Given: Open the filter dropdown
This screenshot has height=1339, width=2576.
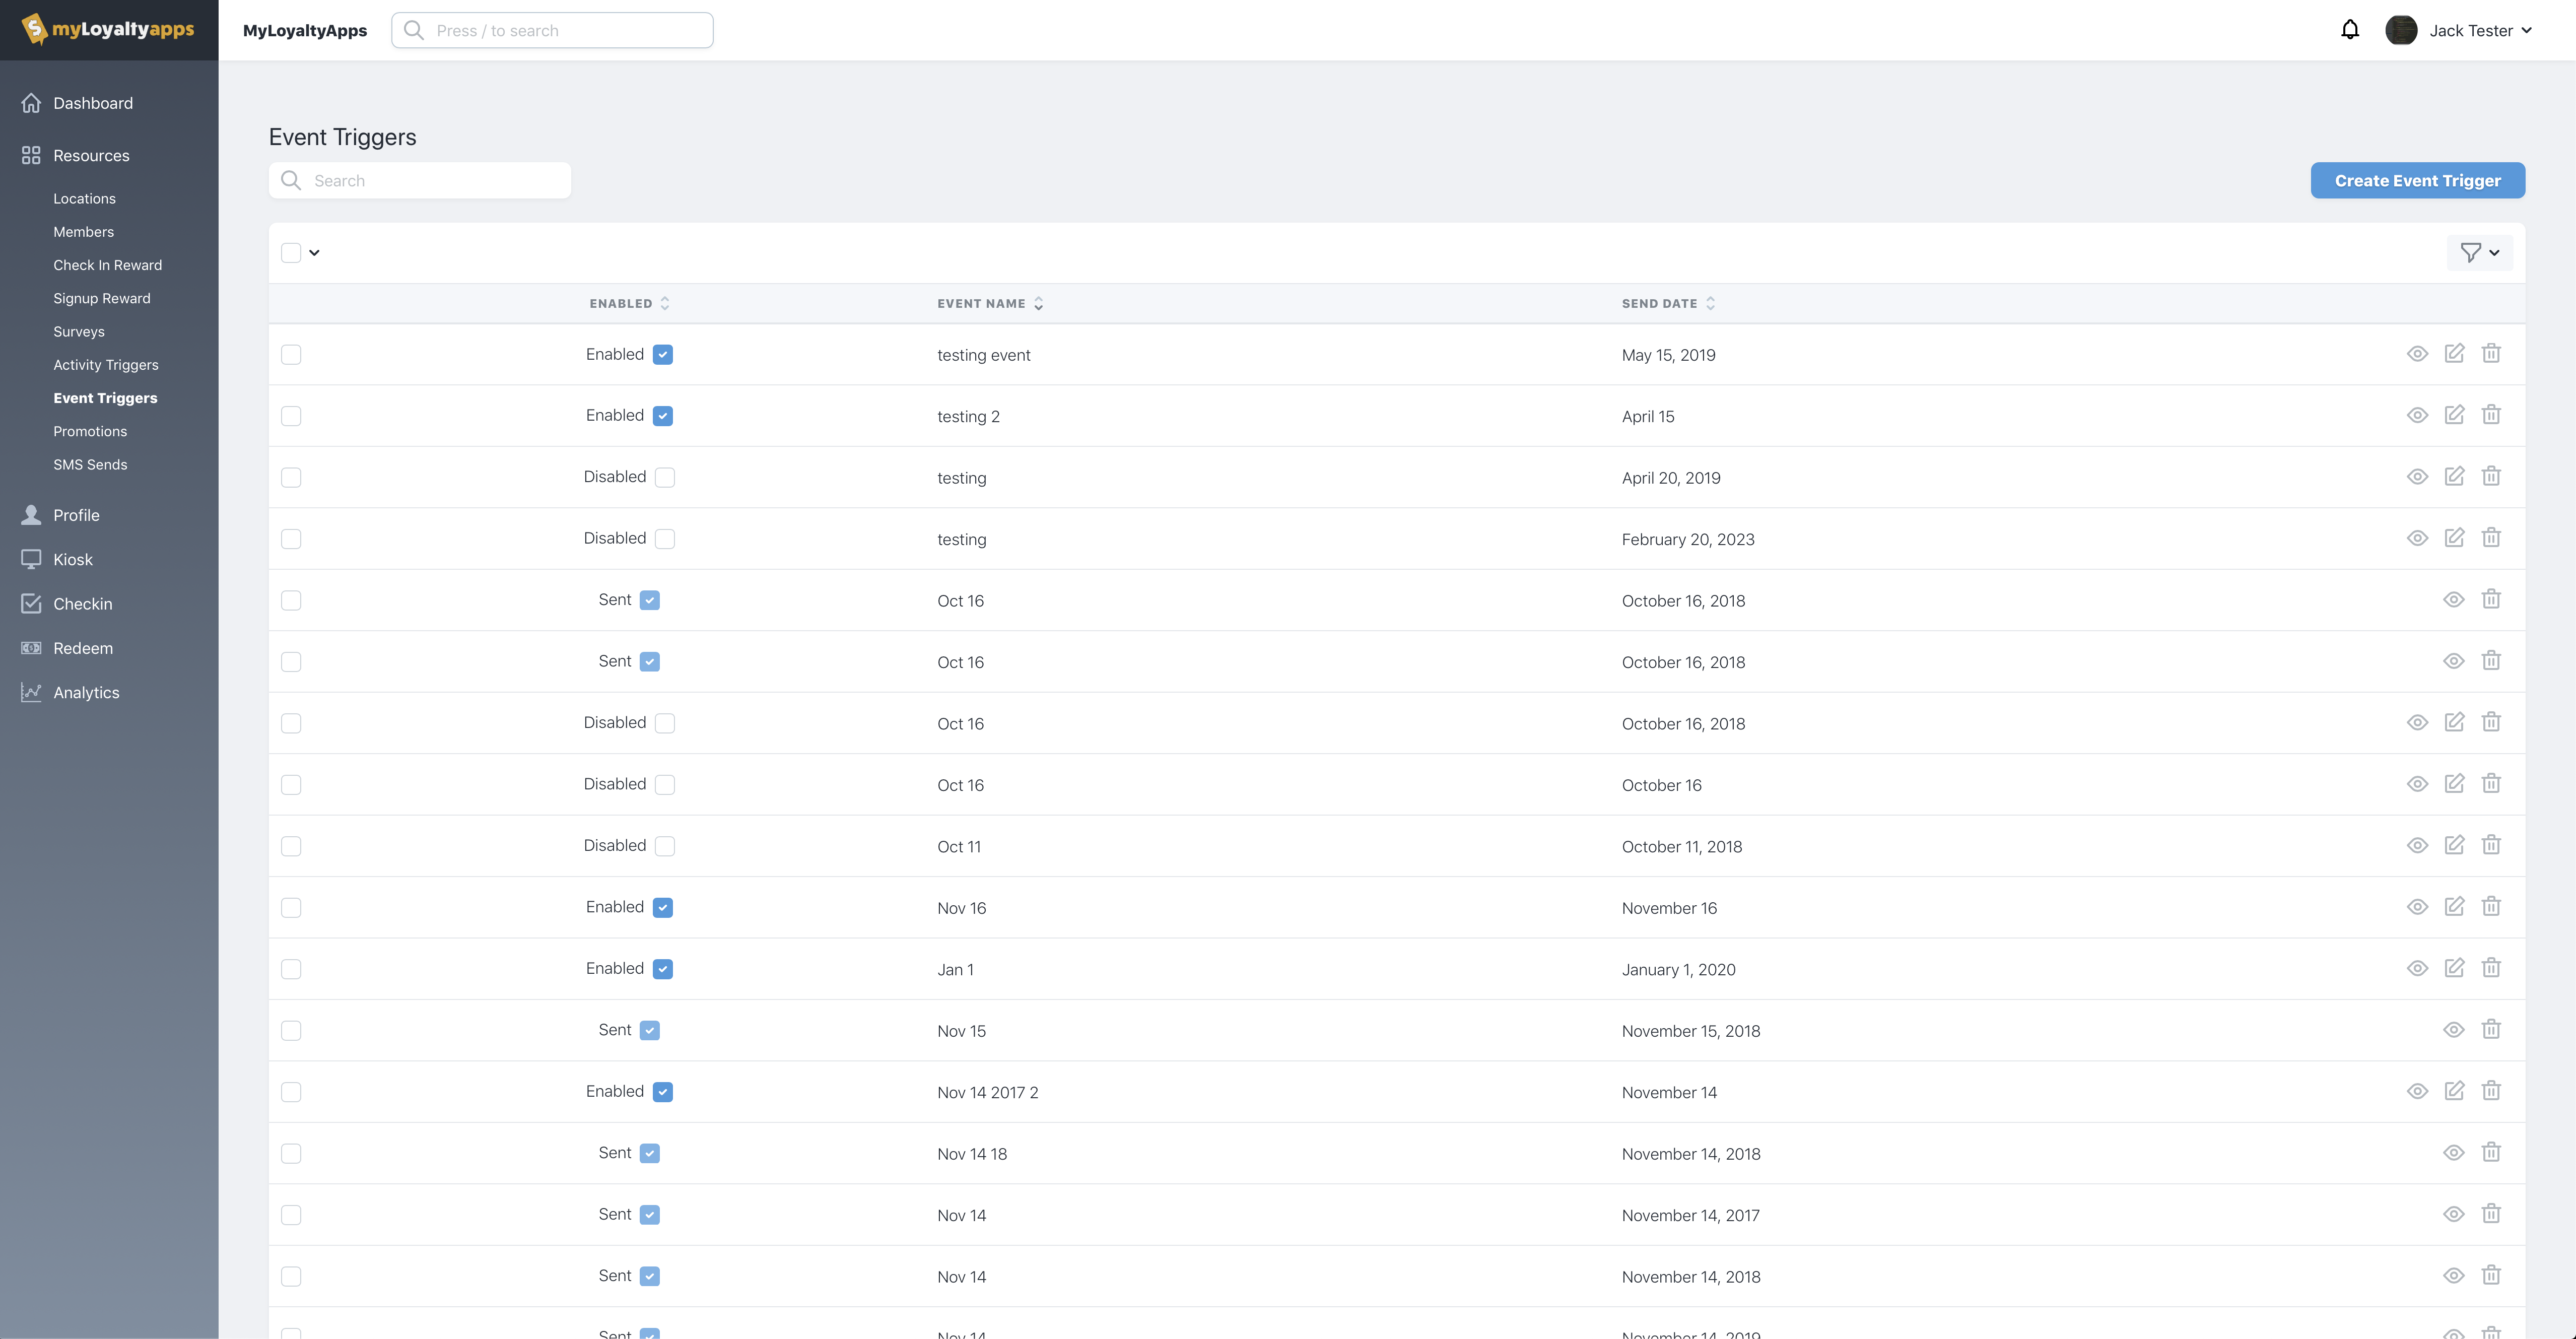Looking at the screenshot, I should [x=2479, y=253].
